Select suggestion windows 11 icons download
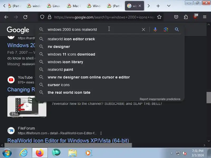The image size is (211, 158). tap(110, 54)
